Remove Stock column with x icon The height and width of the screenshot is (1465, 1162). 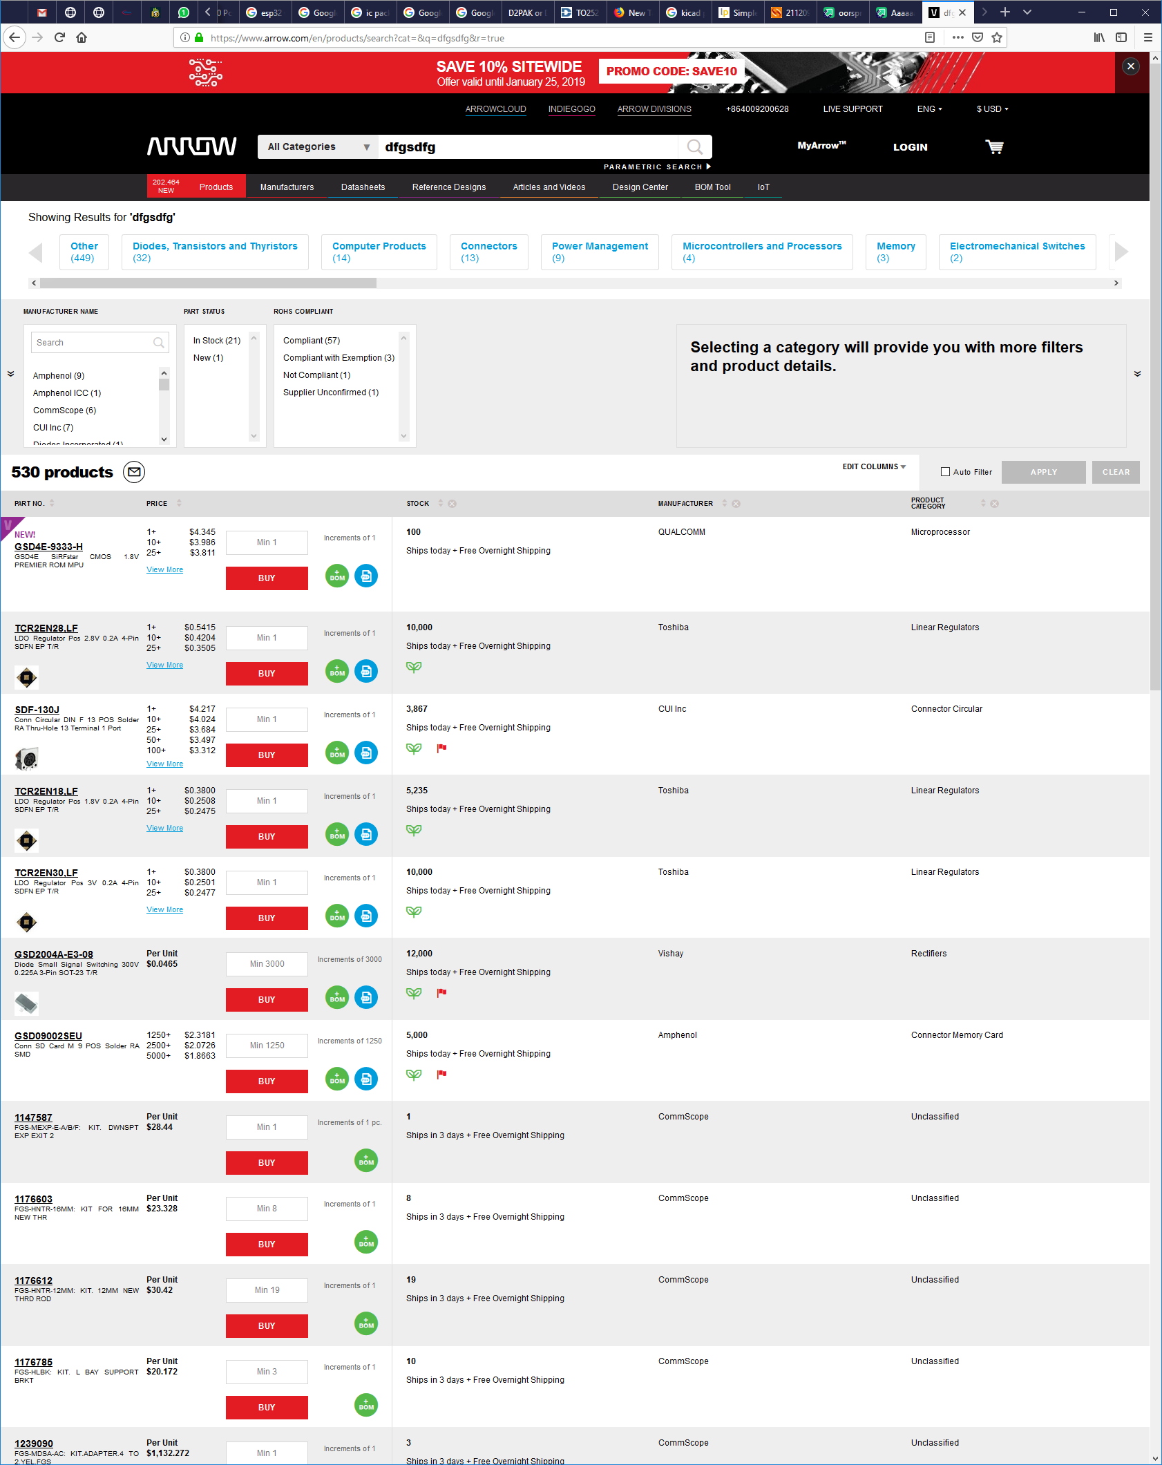point(452,504)
